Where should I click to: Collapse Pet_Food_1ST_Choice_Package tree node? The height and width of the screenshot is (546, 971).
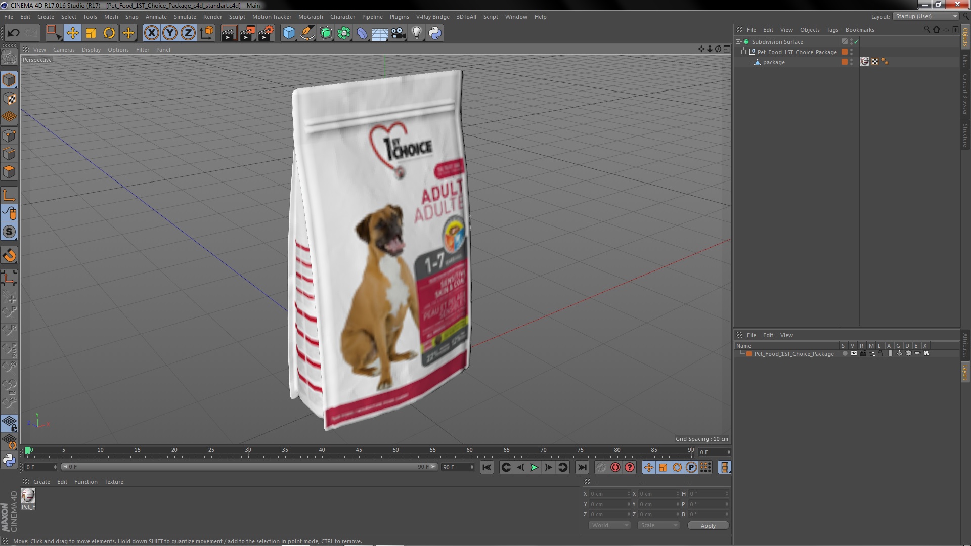click(744, 52)
